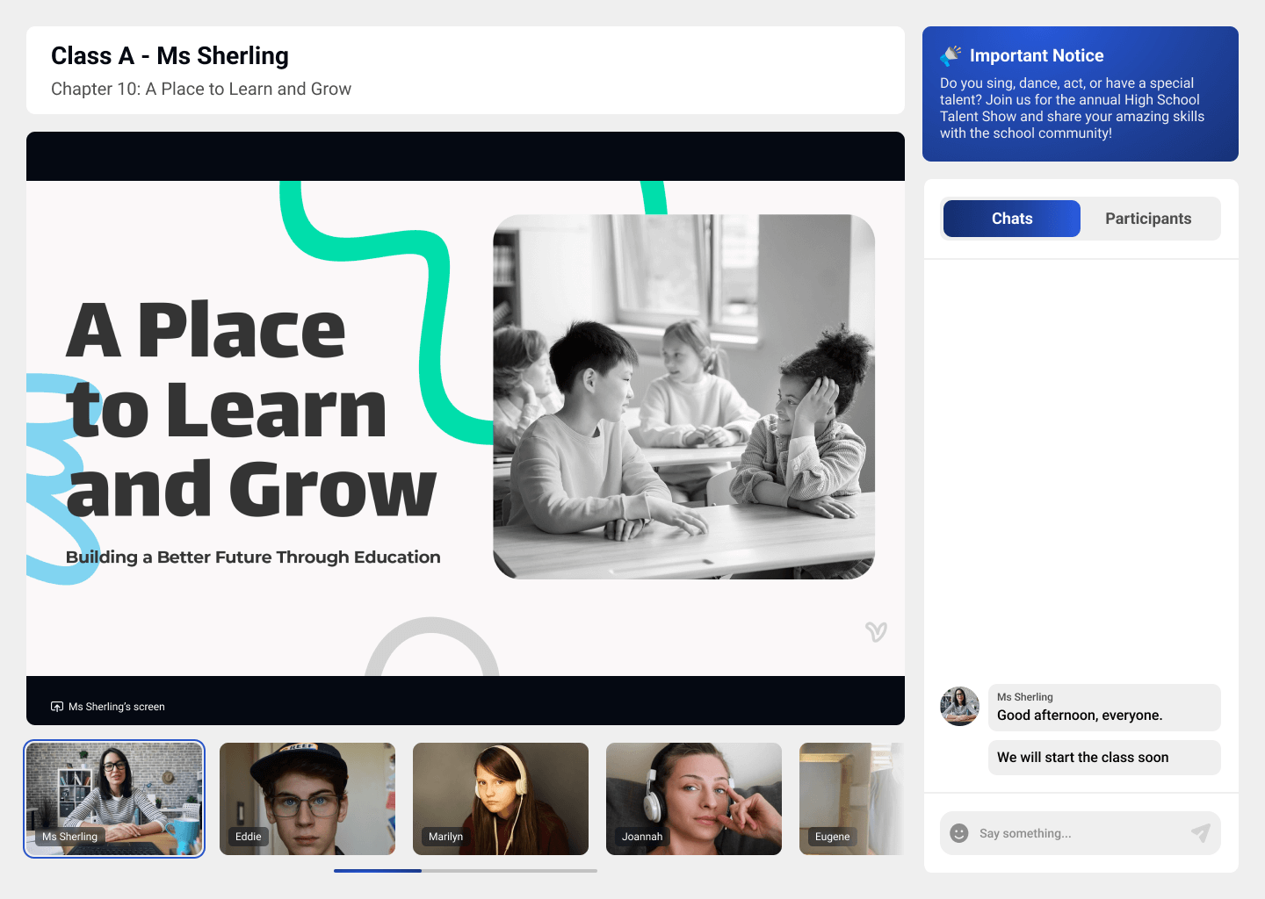Click the screen share icon on presentation bar
This screenshot has height=899, width=1265.
[57, 707]
